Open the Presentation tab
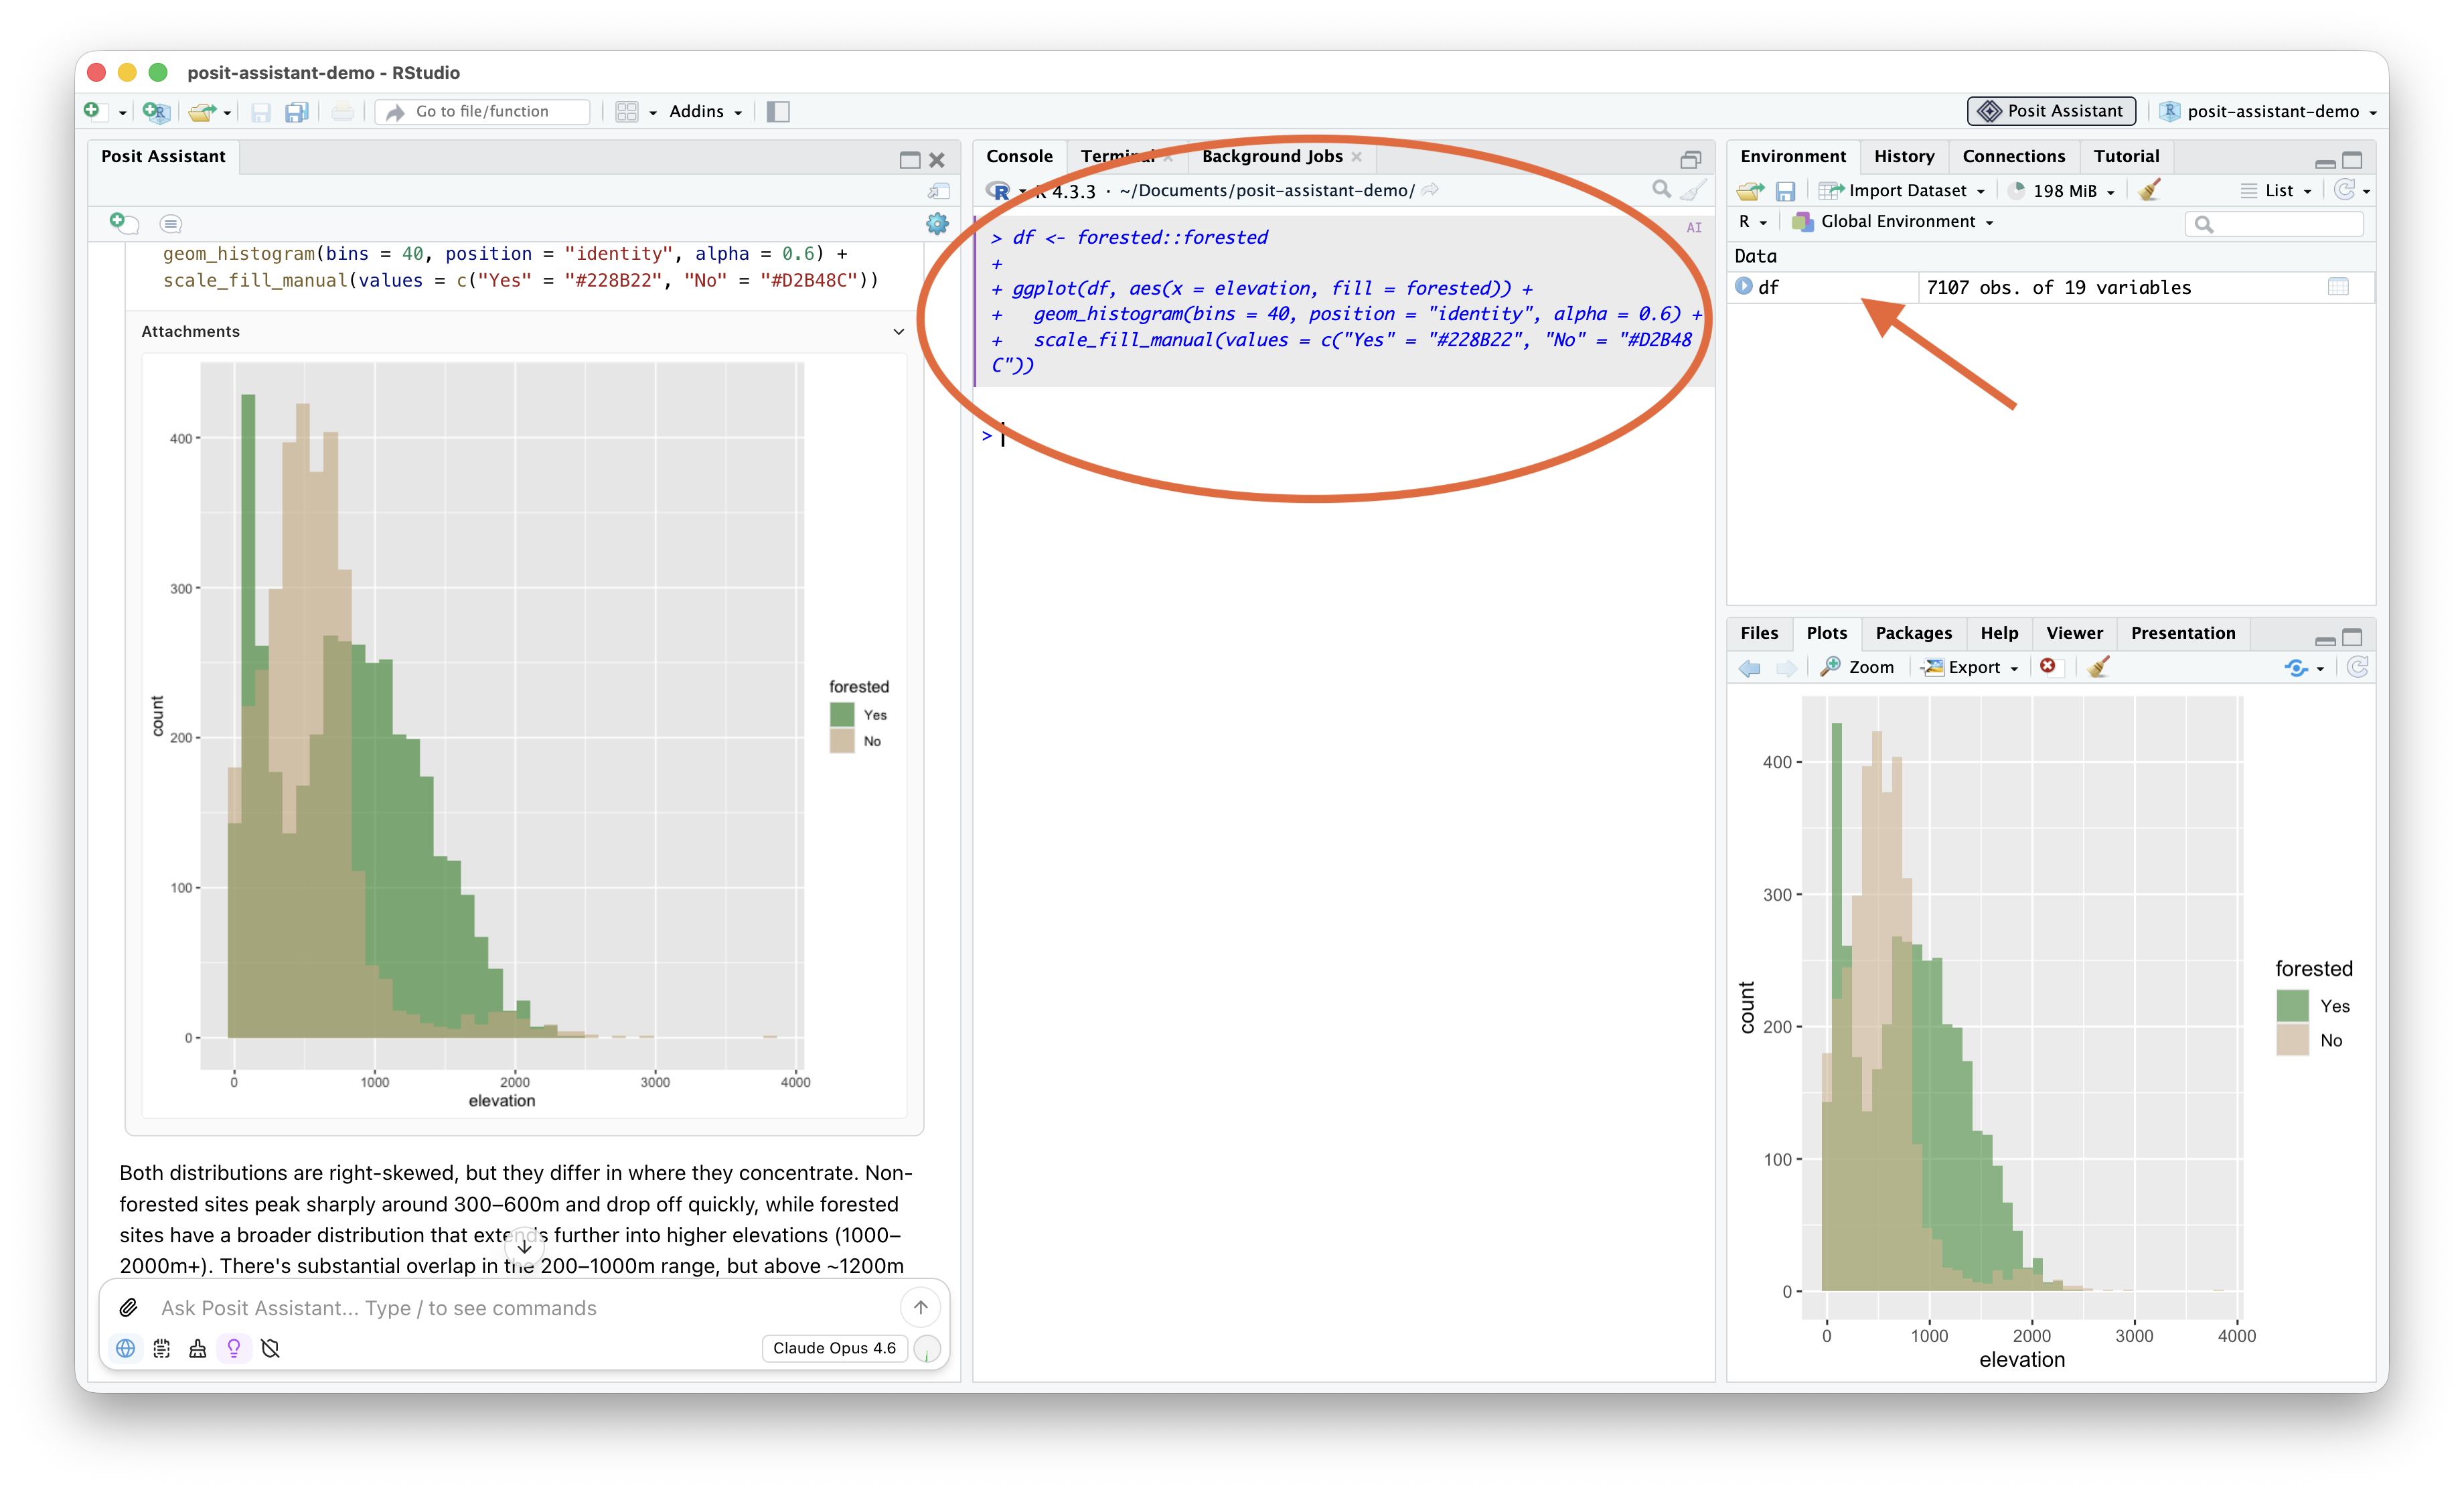Viewport: 2464px width, 1492px height. [x=2183, y=633]
